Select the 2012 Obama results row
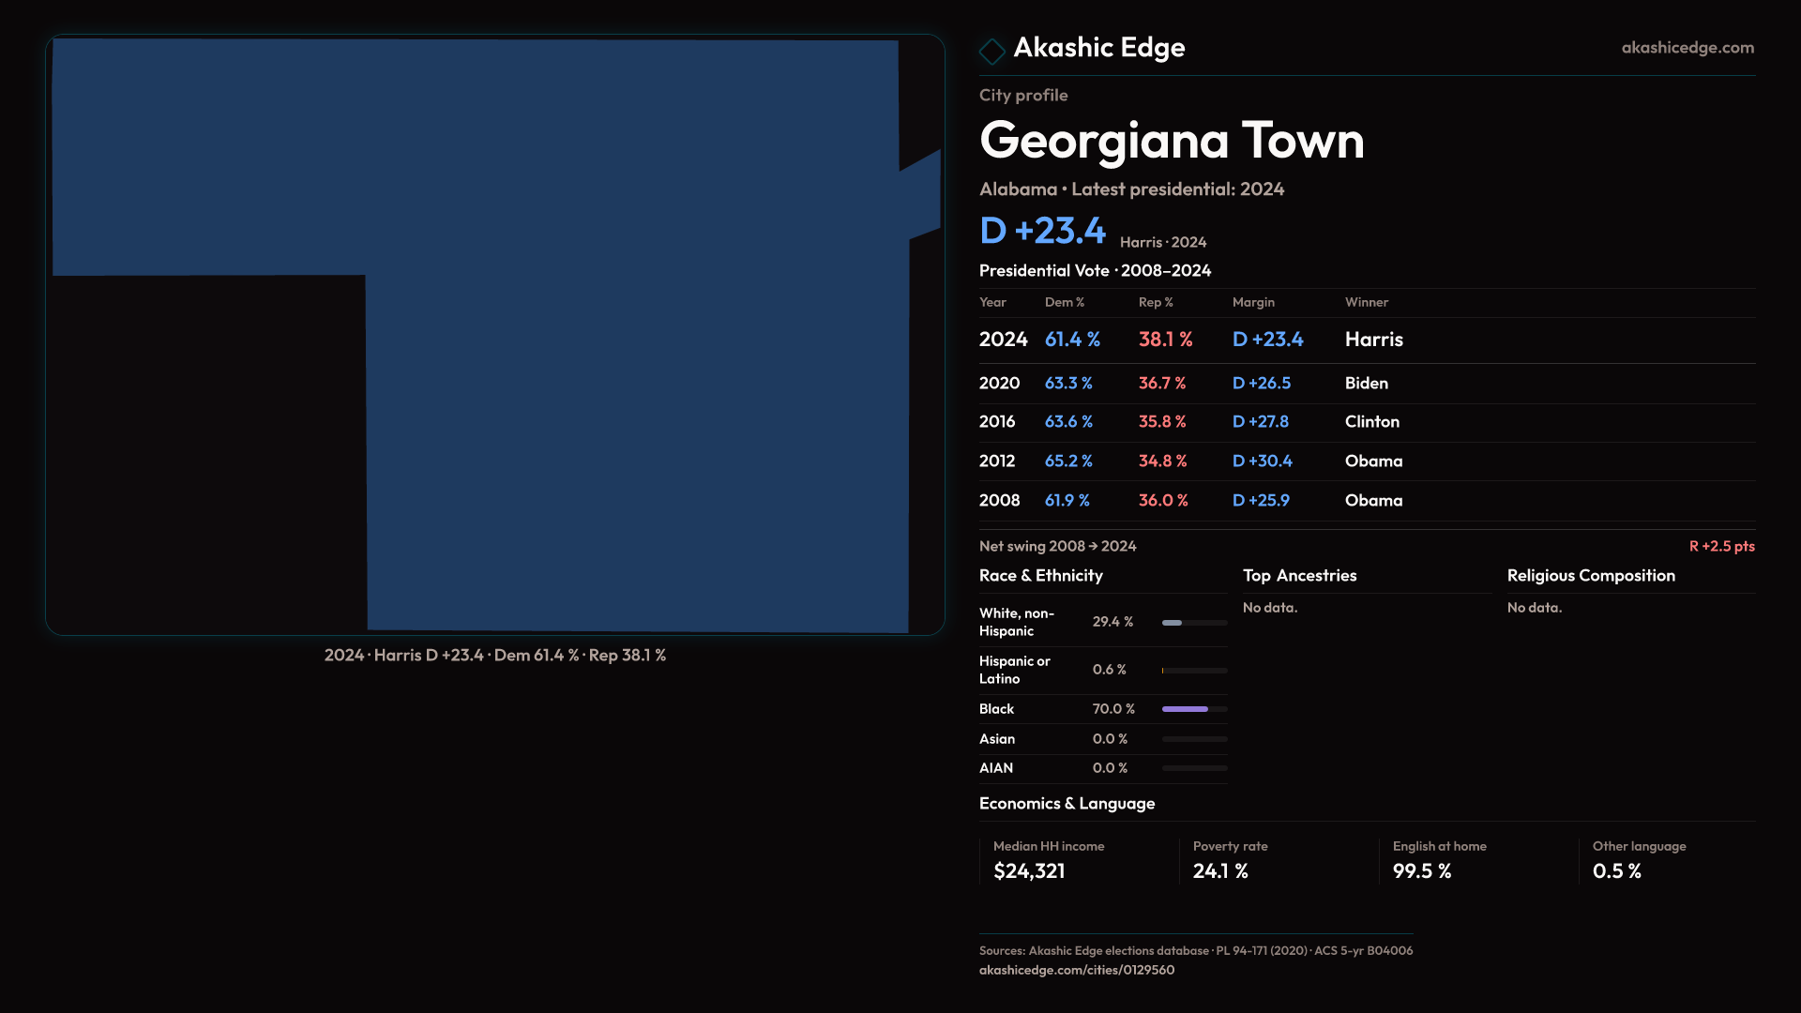This screenshot has width=1801, height=1013. pos(1366,461)
